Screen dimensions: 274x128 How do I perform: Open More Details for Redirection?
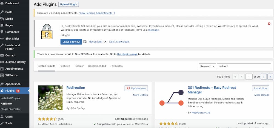[140, 95]
